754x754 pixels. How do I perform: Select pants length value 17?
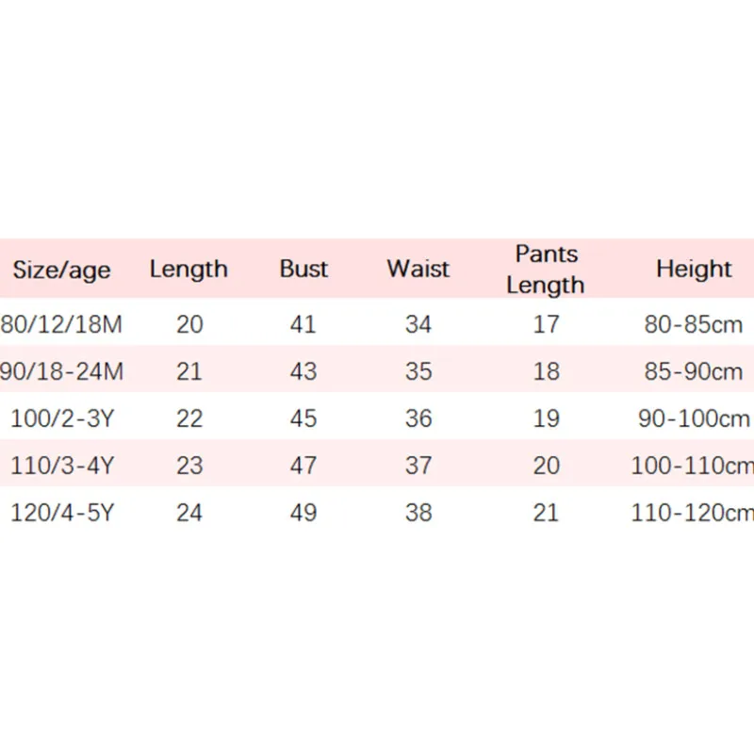click(546, 325)
